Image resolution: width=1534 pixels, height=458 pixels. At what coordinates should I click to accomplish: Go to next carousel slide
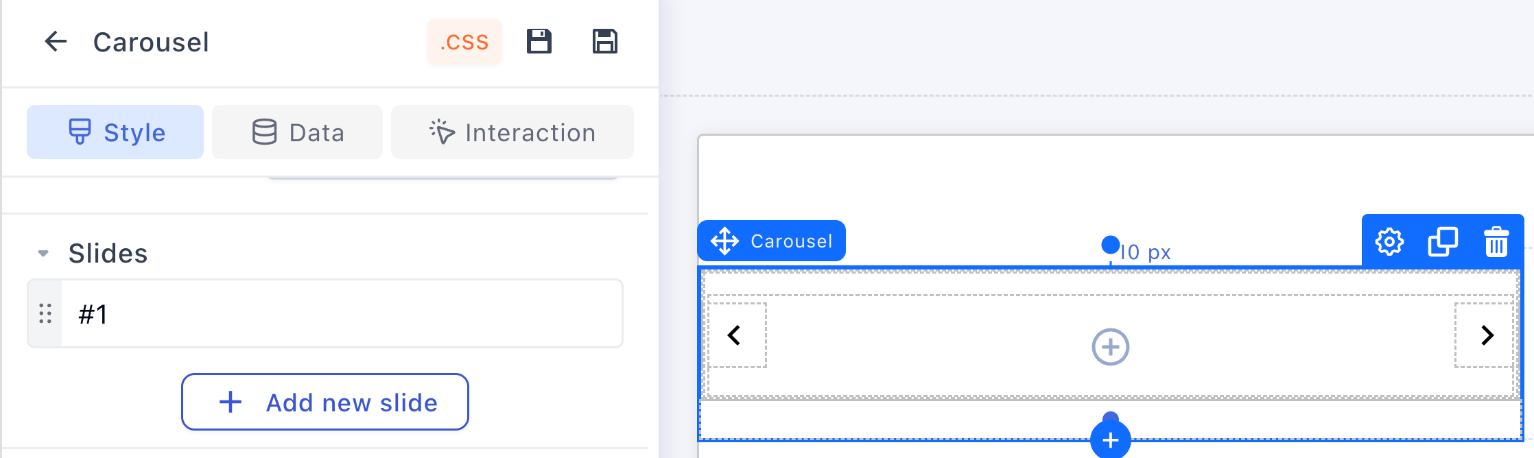coord(1487,335)
